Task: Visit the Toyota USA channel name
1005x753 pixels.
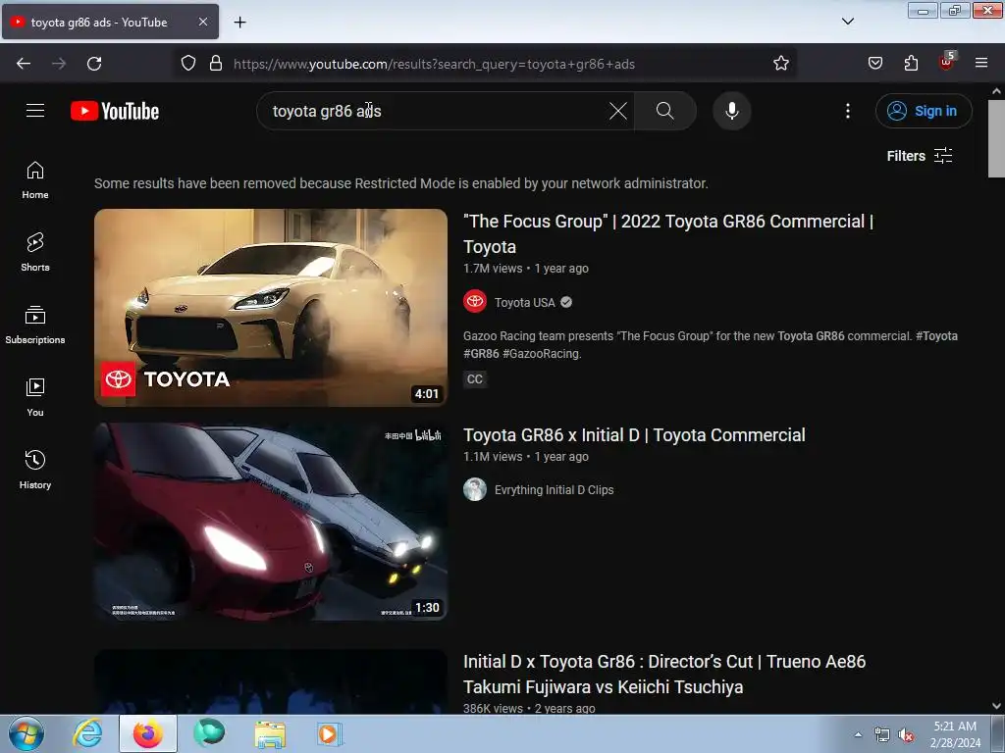Action: tap(524, 302)
